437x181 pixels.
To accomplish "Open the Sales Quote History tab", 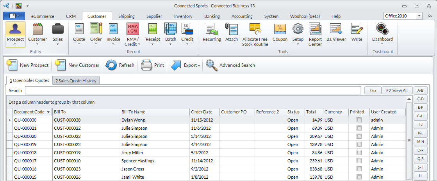I will click(76, 81).
